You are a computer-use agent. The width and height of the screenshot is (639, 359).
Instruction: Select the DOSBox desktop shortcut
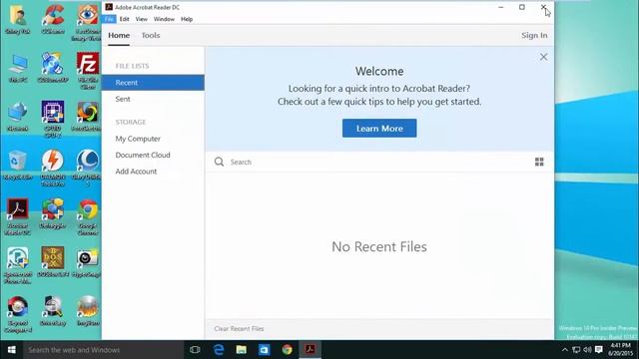[x=53, y=261]
